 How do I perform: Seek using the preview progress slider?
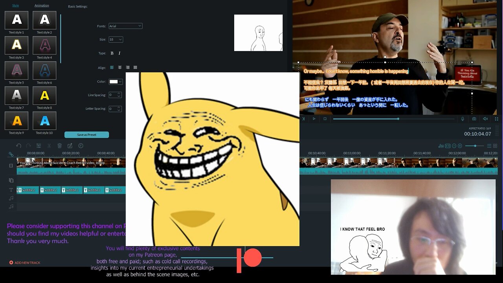(x=394, y=119)
